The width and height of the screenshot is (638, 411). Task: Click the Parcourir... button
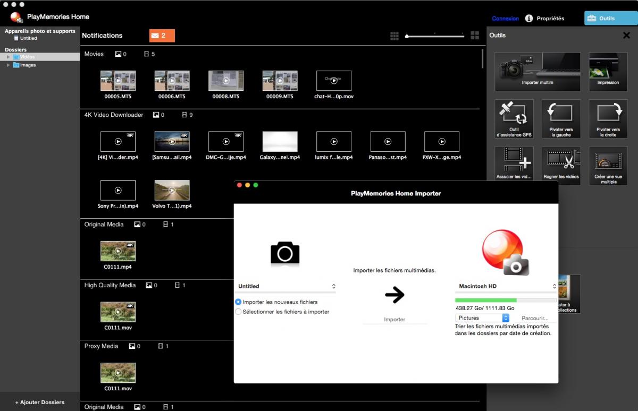[535, 318]
